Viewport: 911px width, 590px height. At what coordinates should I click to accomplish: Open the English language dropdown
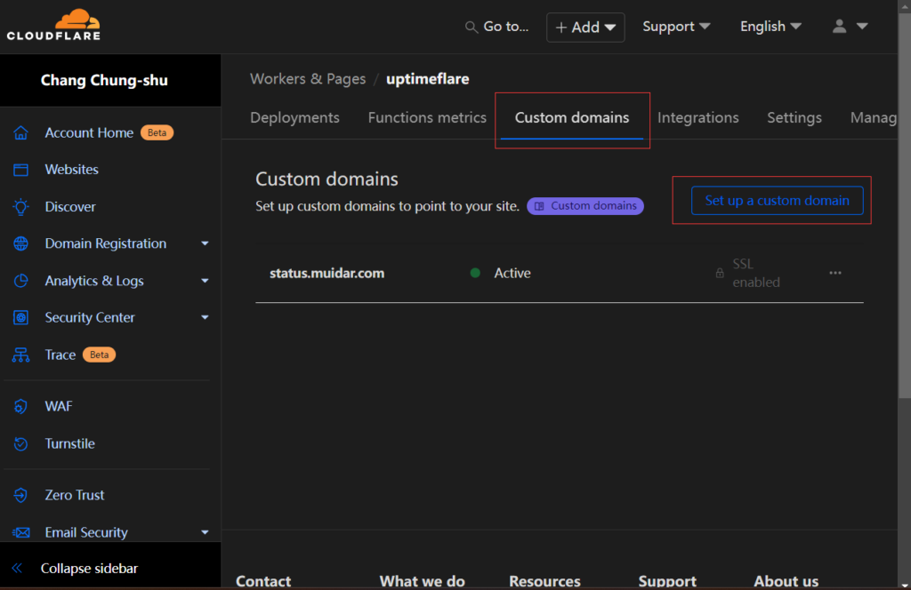tap(771, 27)
